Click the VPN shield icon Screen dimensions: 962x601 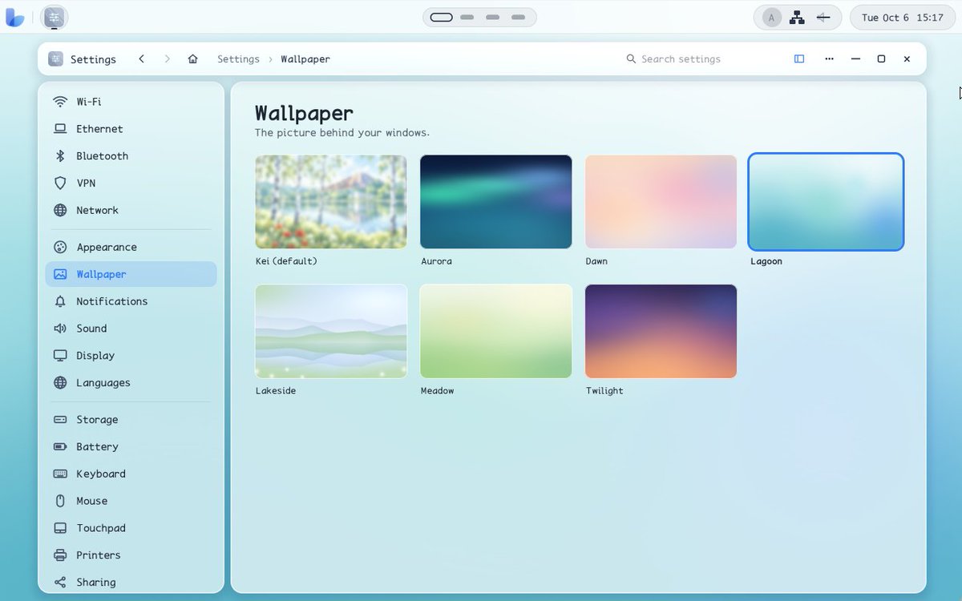60,184
